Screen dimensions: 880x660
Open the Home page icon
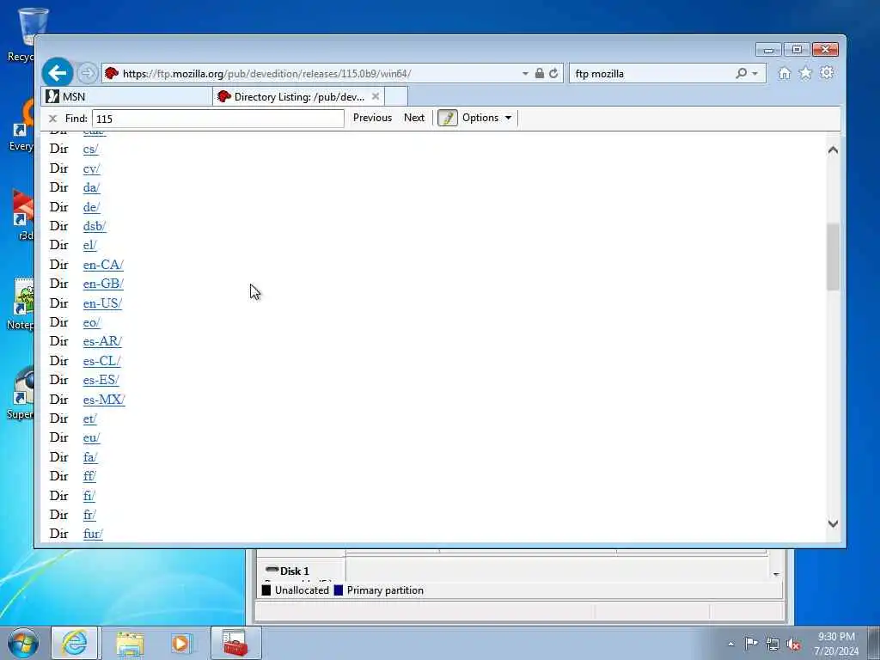pos(785,73)
